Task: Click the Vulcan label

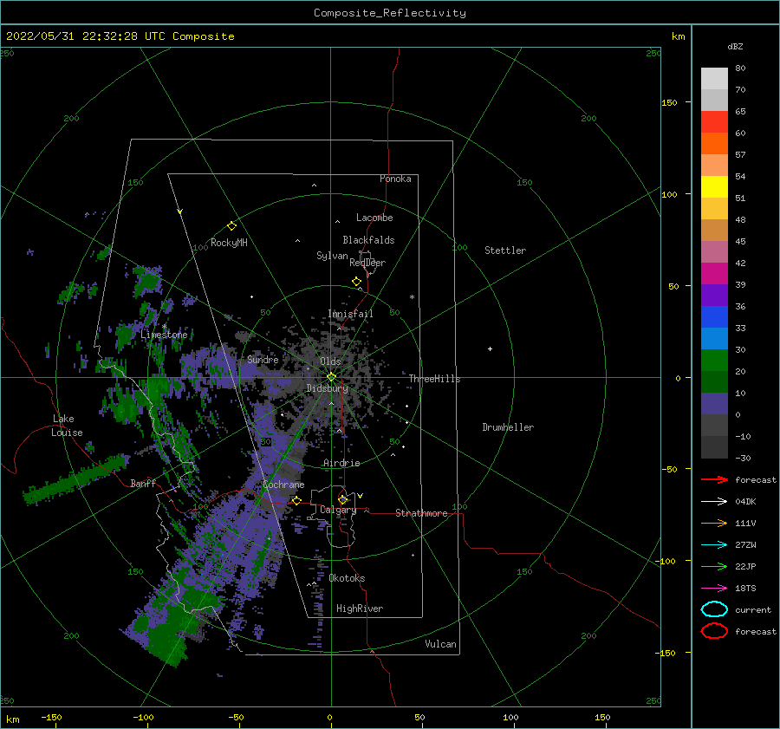Action: pos(441,644)
